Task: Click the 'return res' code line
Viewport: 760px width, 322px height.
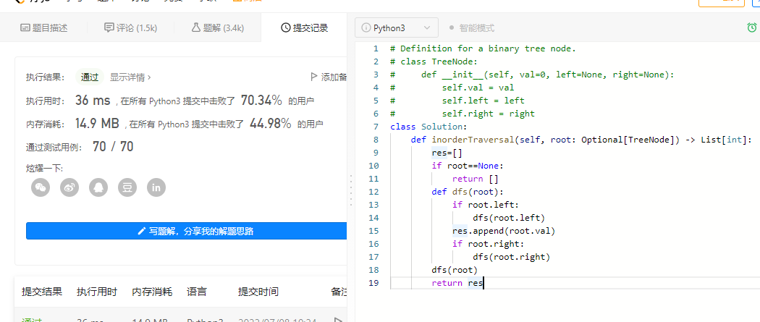Action: coord(457,283)
